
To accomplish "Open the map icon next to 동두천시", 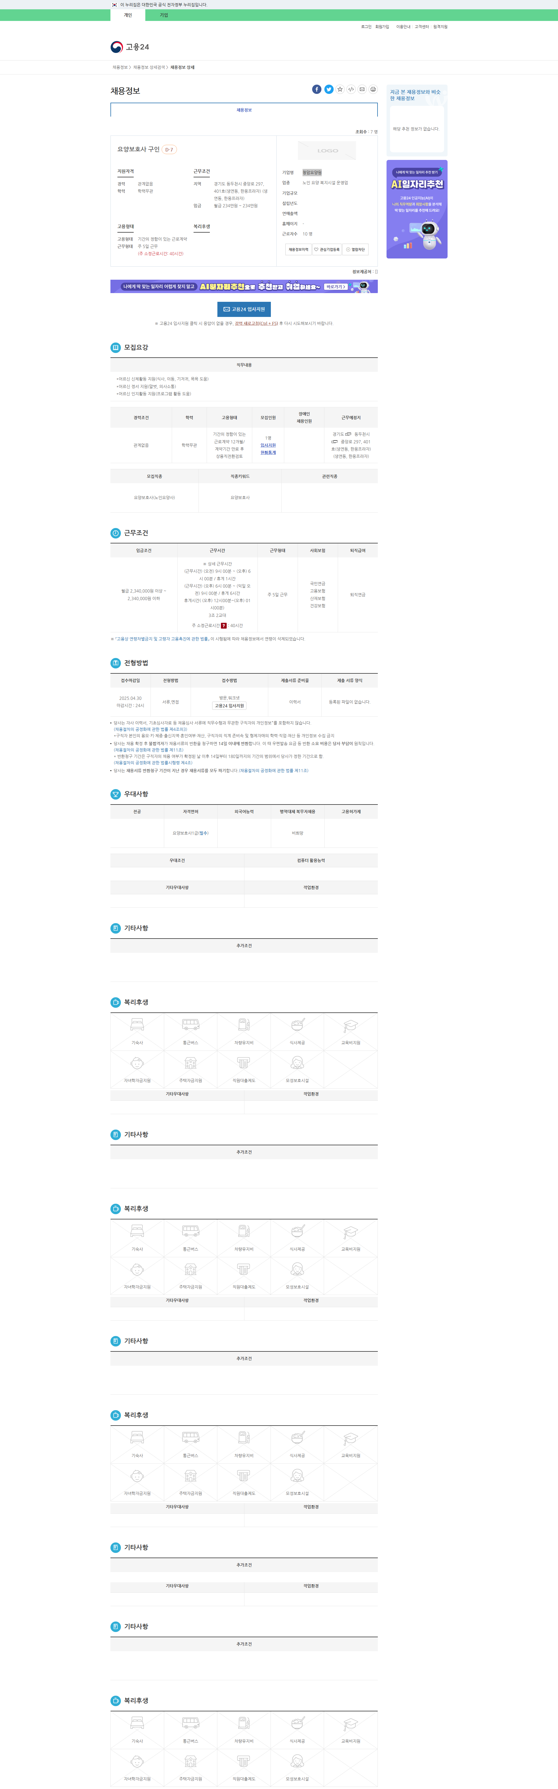I will [348, 434].
